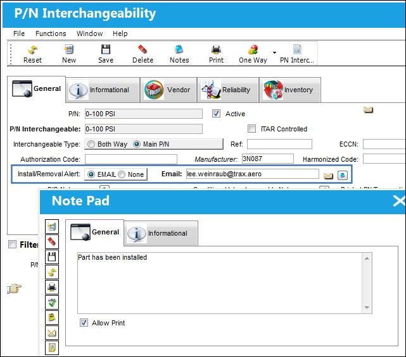Screen dimensions: 406x357
Task: Click the pointing hand icon below Filter
Action: (14, 288)
